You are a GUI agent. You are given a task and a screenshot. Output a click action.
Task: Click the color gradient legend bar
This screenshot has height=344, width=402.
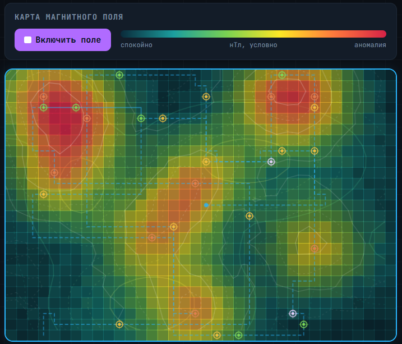tap(253, 34)
